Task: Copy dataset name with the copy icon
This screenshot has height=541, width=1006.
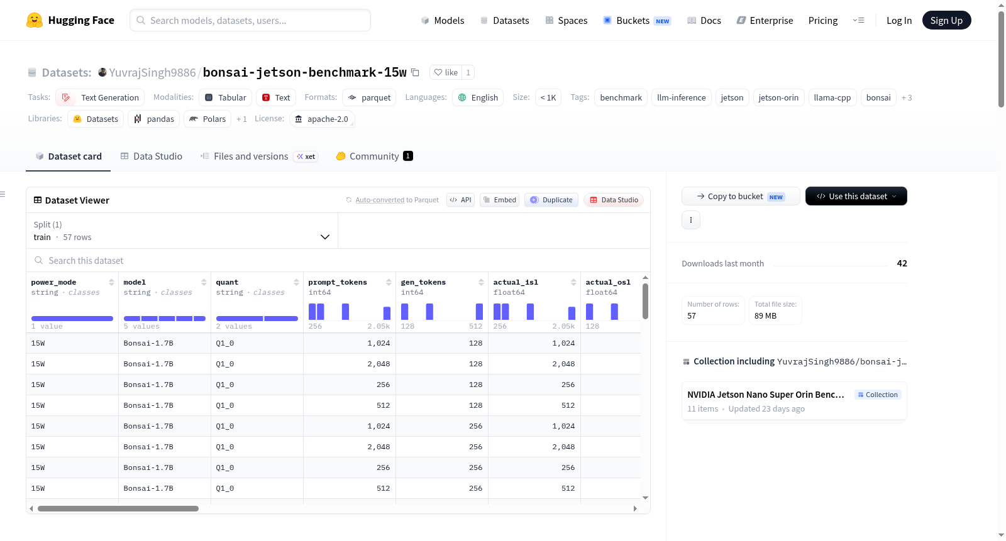Action: click(415, 72)
